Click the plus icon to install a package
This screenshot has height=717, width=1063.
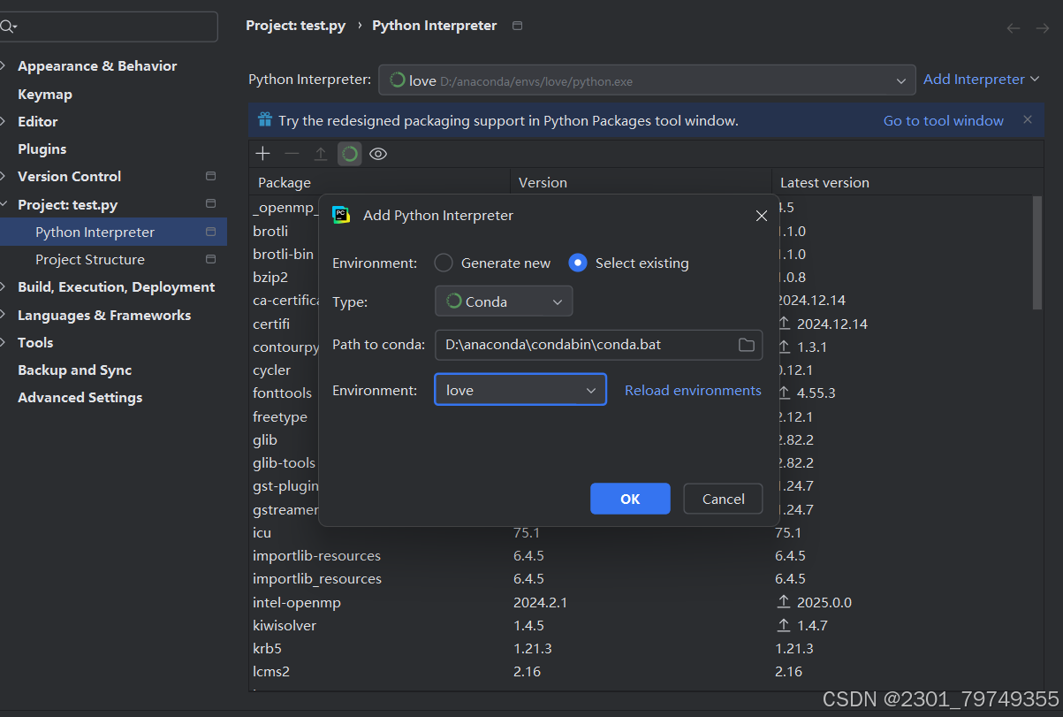coord(262,154)
